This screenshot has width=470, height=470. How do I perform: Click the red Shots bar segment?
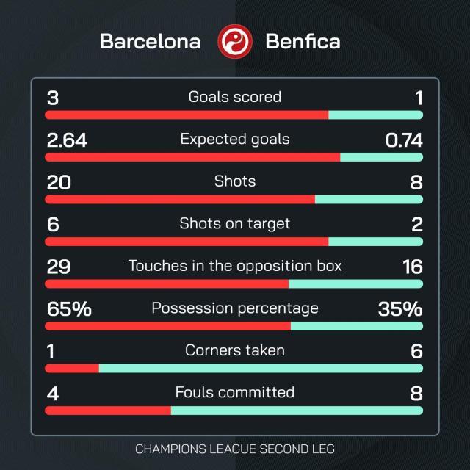click(180, 199)
